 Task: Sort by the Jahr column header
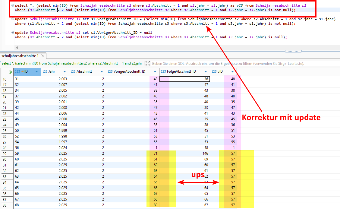click(x=52, y=72)
